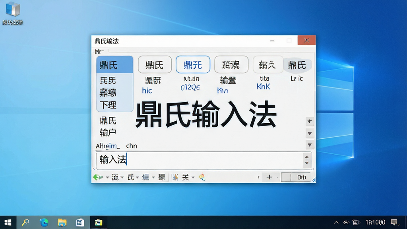This screenshot has height=229, width=407.
Task: Click the input method indicator in system tray
Action: coord(356,222)
